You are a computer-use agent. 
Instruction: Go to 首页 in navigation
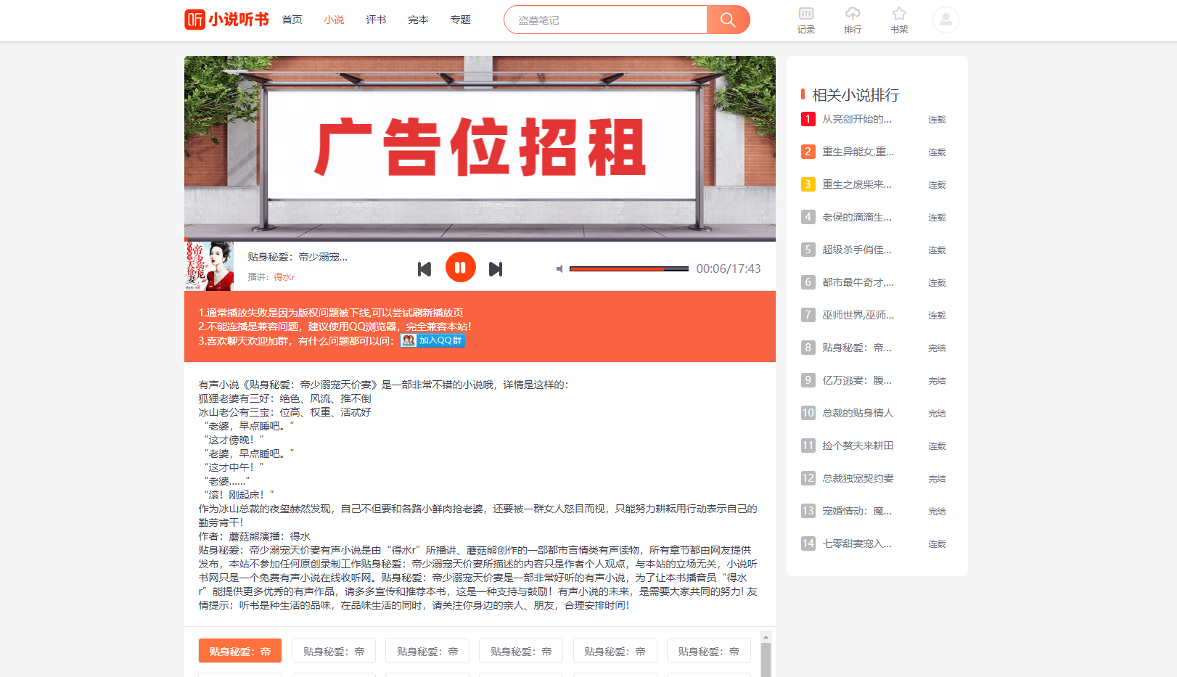pyautogui.click(x=292, y=20)
